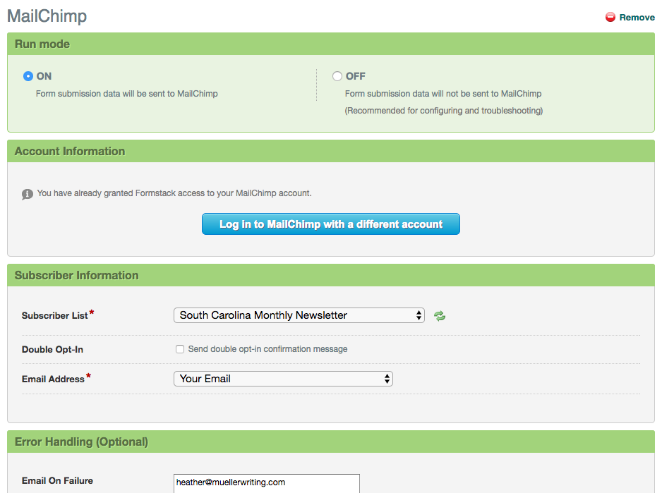Select the OFF run mode radio button

coord(337,76)
